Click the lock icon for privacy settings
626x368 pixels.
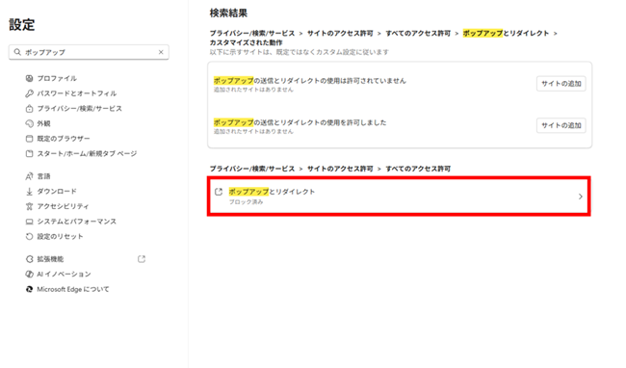pyautogui.click(x=29, y=109)
